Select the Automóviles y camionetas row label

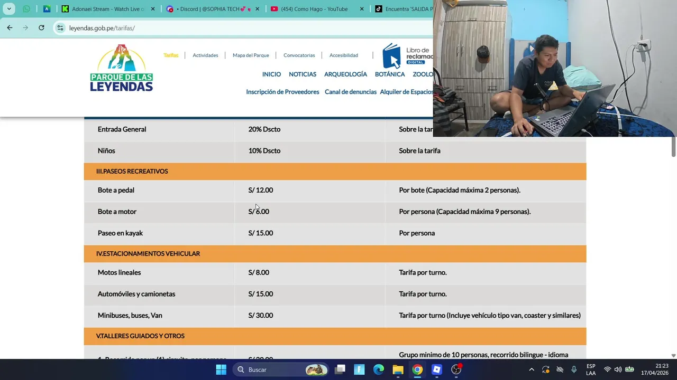(x=136, y=294)
